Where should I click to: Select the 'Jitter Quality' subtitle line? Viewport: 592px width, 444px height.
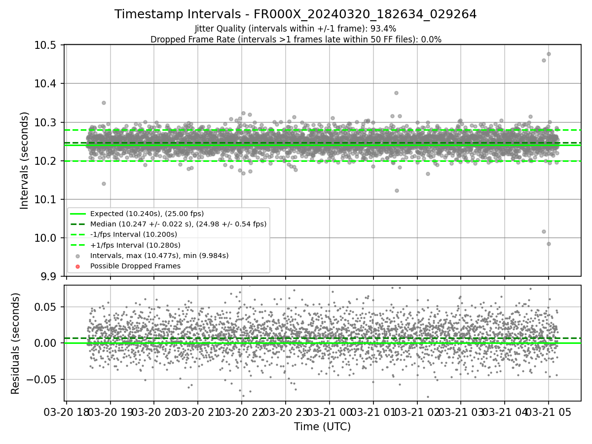tap(296, 29)
